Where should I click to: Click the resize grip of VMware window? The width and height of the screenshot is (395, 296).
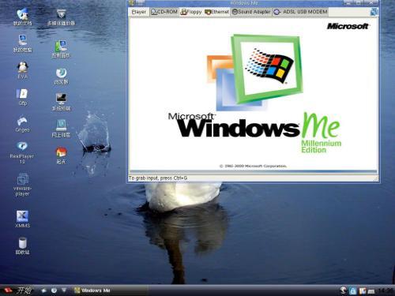click(x=376, y=178)
